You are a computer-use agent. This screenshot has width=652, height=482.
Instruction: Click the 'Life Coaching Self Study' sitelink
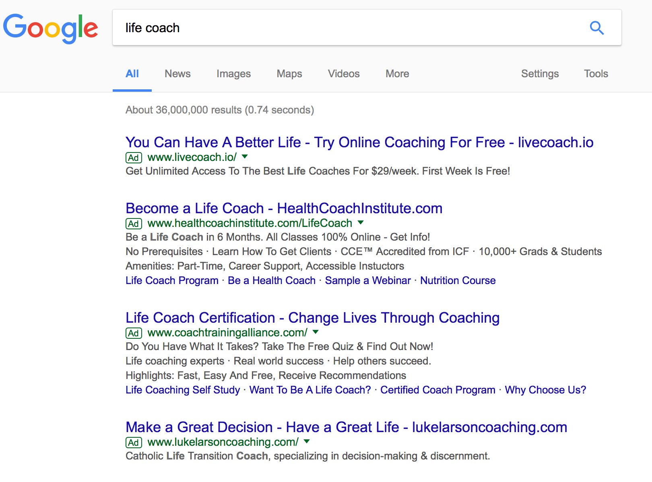(183, 390)
